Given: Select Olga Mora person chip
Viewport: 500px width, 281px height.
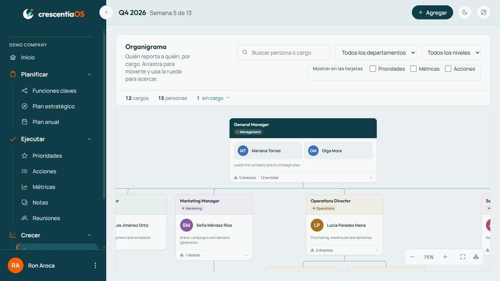Looking at the screenshot, I should click(339, 151).
